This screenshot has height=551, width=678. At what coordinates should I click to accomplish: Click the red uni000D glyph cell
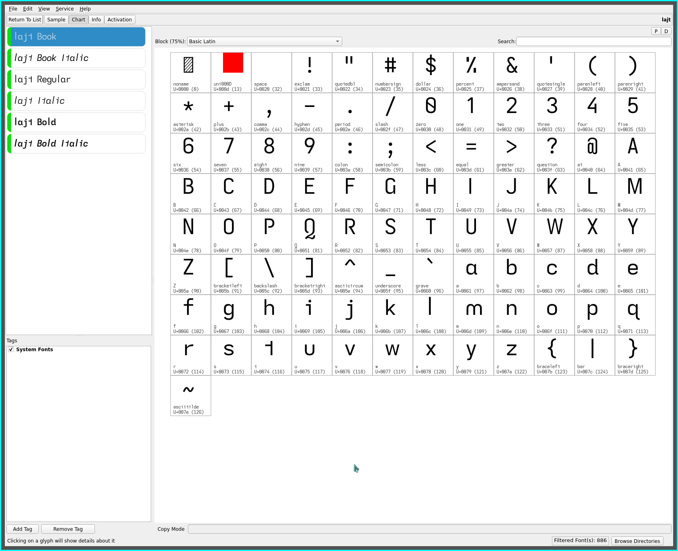coord(231,73)
